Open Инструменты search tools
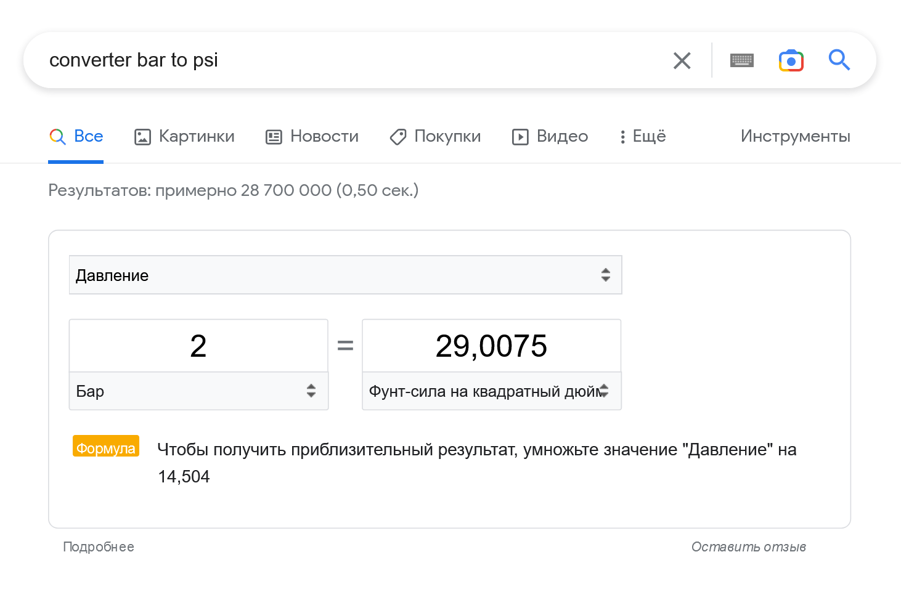 [795, 136]
